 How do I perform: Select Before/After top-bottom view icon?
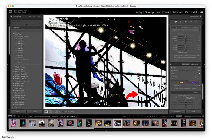[x=57, y=112]
